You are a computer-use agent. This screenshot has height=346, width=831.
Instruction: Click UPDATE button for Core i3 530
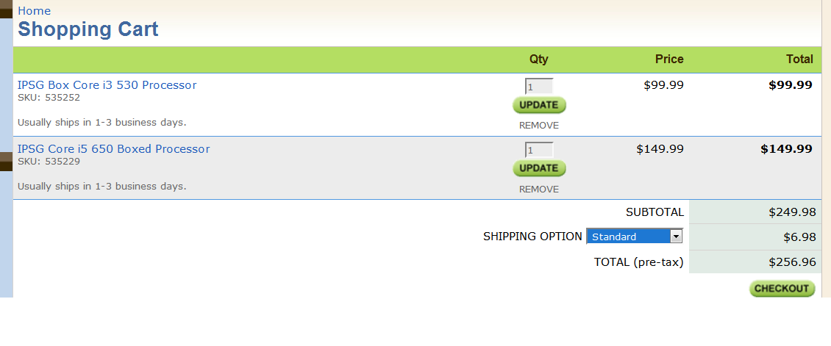pyautogui.click(x=539, y=105)
